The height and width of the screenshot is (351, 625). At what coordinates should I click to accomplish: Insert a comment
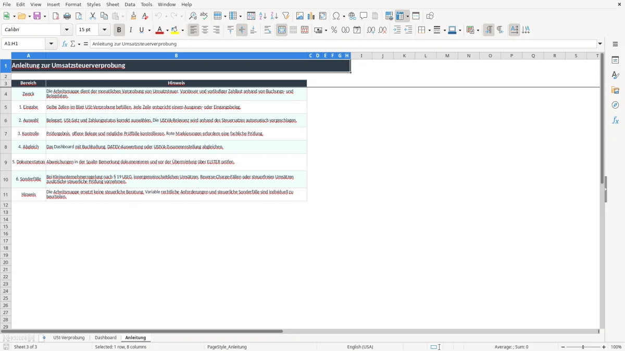(364, 16)
